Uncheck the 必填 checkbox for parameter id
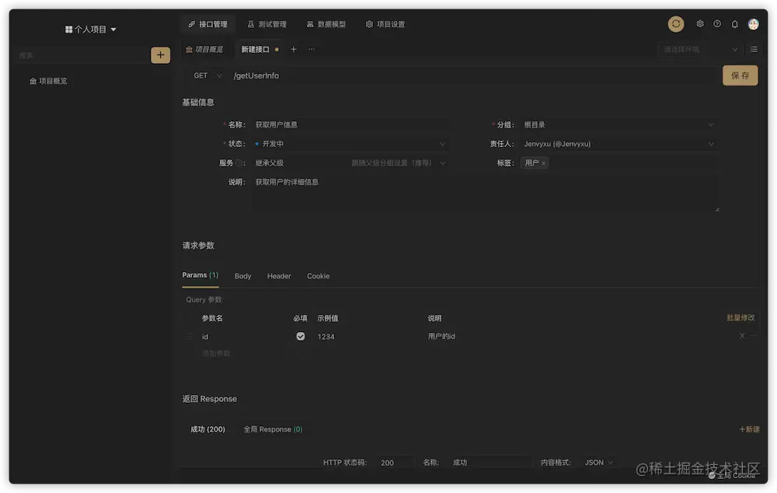Viewport: 777px width, 493px height. point(300,336)
